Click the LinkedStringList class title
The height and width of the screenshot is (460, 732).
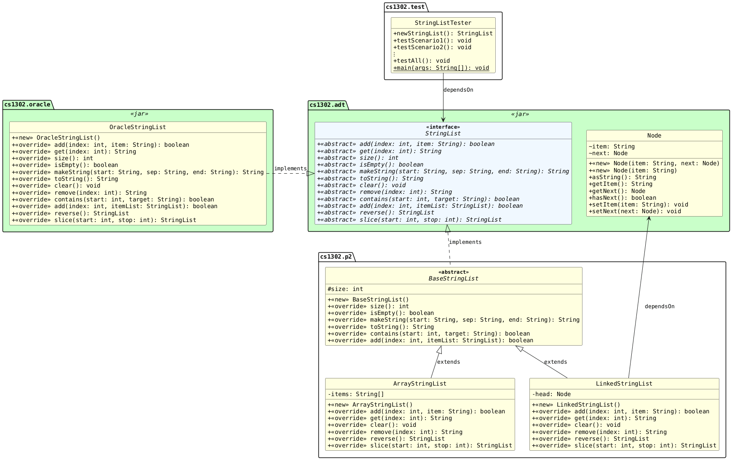pos(624,383)
